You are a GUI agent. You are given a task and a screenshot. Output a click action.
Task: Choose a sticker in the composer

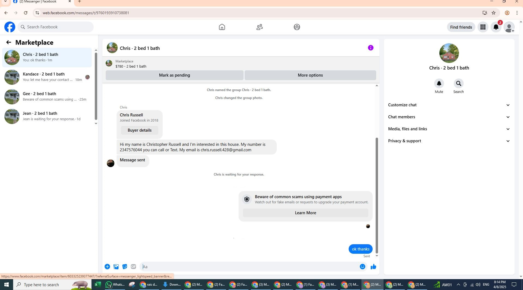[x=125, y=267]
